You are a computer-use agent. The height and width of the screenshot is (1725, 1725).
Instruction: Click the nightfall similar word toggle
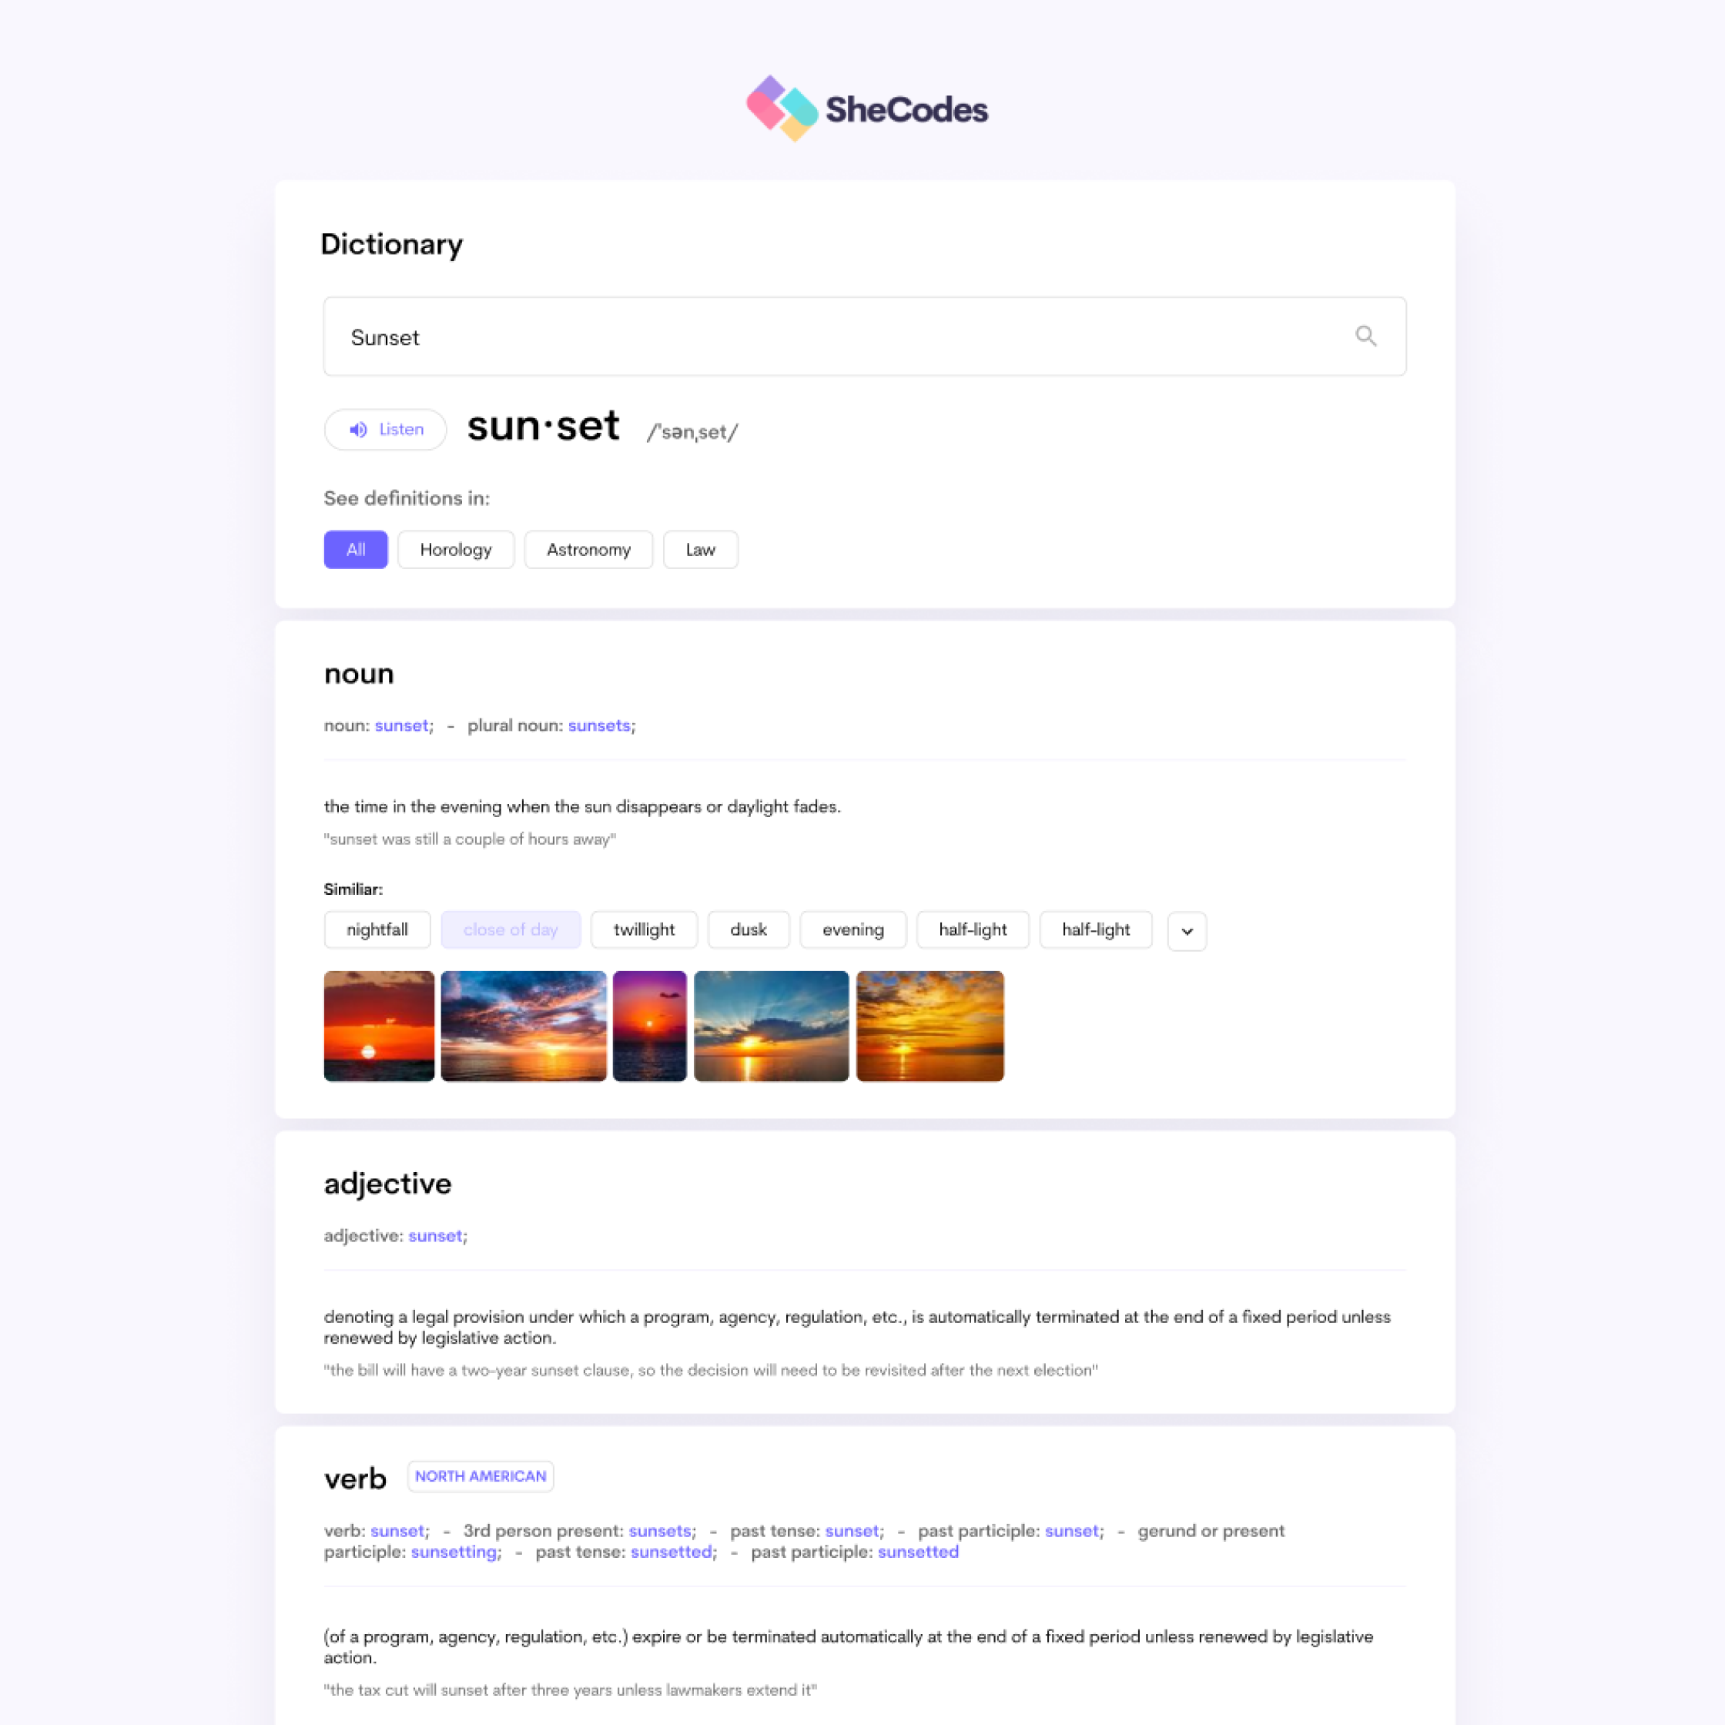[376, 929]
